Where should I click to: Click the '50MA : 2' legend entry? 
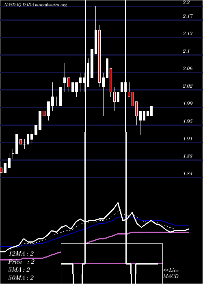coord(21,278)
